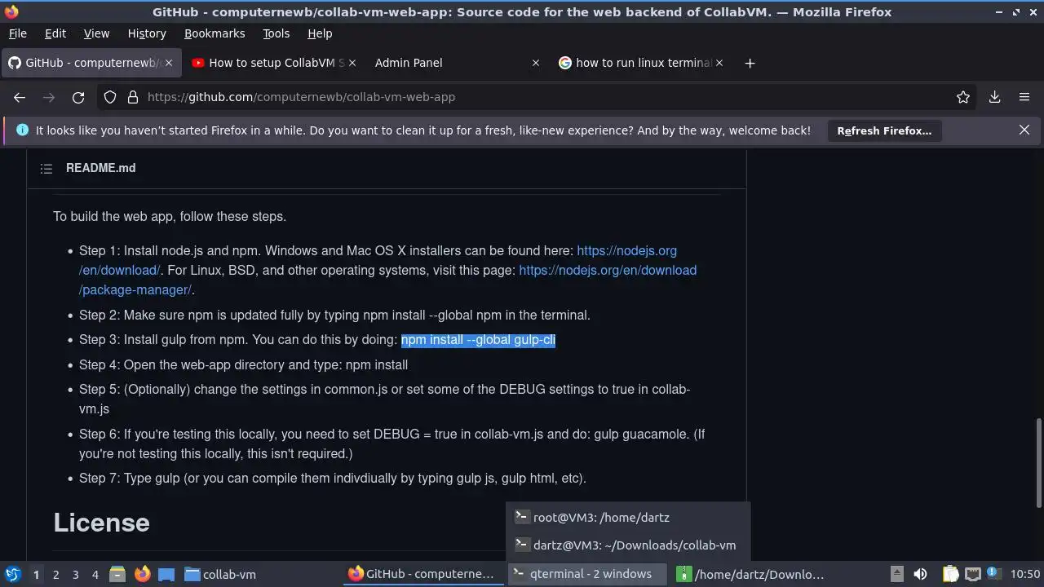
Task: Open the Help menu
Action: pyautogui.click(x=320, y=33)
